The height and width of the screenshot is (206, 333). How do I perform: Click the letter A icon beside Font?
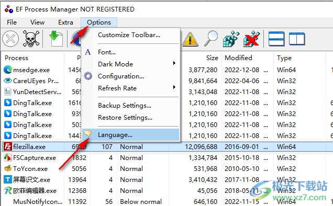click(x=88, y=52)
